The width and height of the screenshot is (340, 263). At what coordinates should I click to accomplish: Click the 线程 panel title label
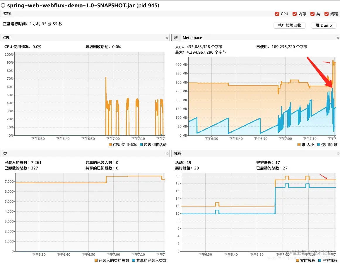coord(177,153)
